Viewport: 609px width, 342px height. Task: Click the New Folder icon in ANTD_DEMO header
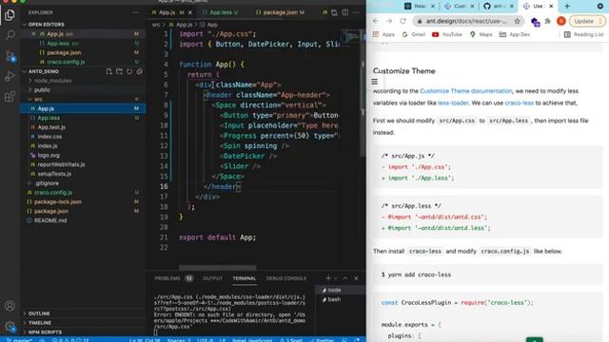[x=119, y=71]
